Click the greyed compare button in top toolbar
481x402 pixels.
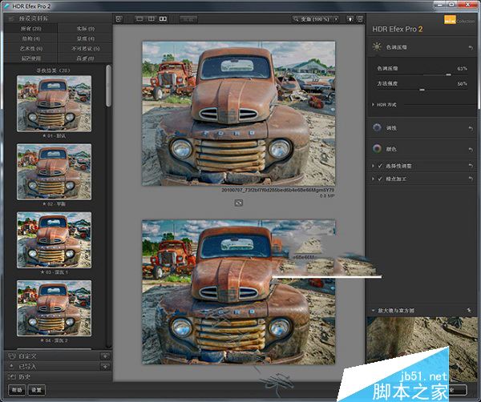188,19
